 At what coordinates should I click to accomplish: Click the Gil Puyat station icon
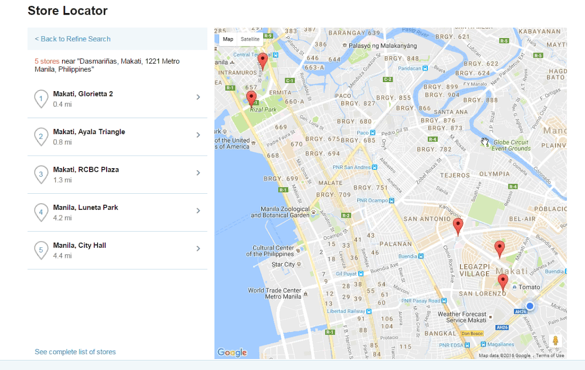click(x=360, y=274)
